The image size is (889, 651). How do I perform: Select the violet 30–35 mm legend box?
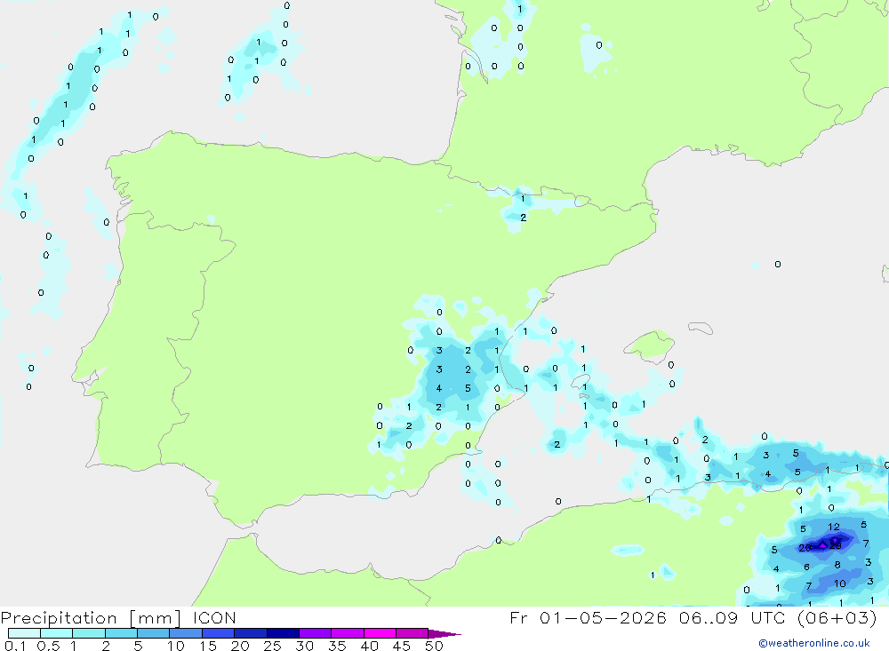click(x=316, y=633)
